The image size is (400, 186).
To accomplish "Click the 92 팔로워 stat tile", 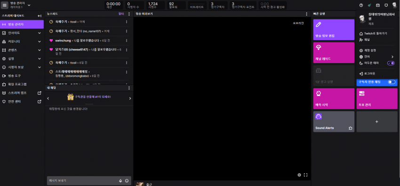I will pyautogui.click(x=176, y=5).
